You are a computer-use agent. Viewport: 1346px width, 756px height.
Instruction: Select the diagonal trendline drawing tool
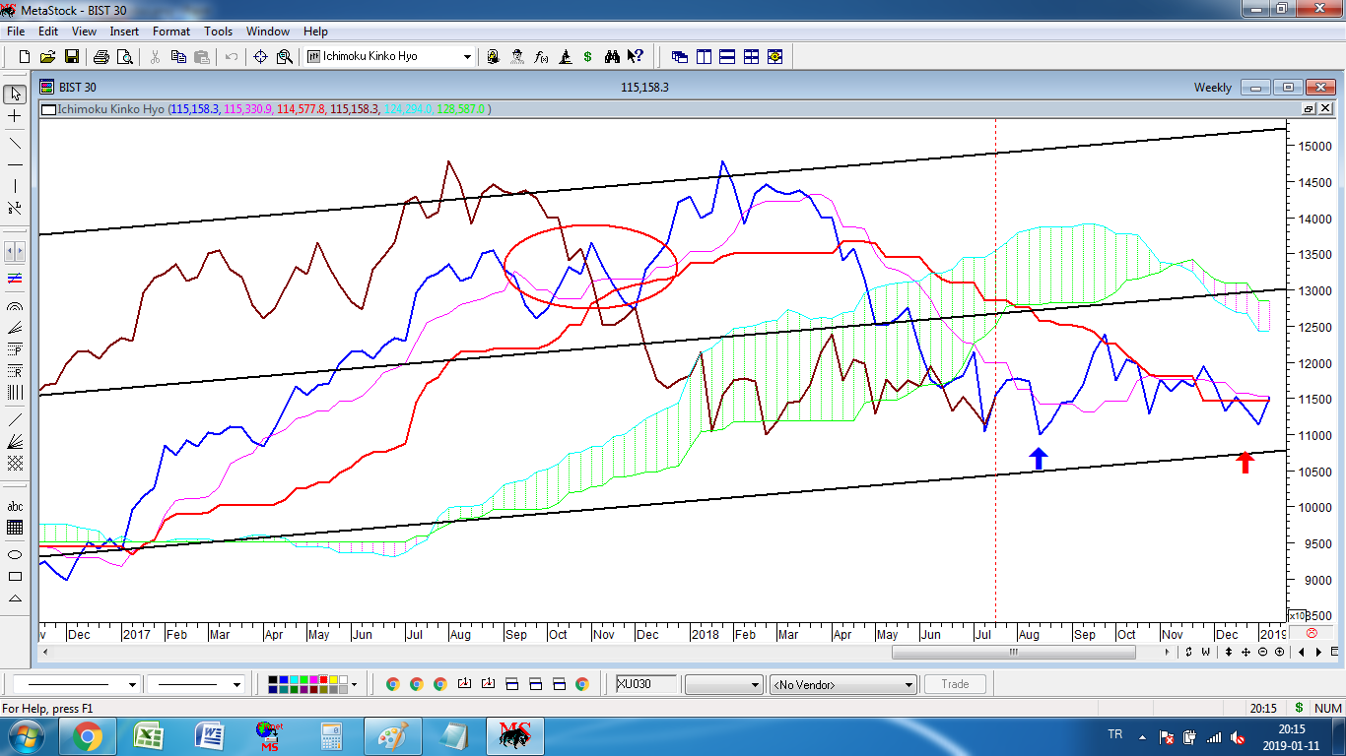click(15, 143)
